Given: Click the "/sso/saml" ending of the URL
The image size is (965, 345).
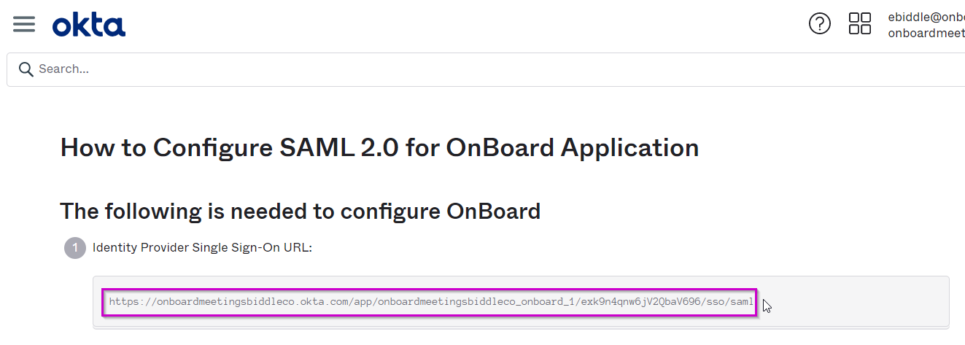Looking at the screenshot, I should [x=728, y=302].
